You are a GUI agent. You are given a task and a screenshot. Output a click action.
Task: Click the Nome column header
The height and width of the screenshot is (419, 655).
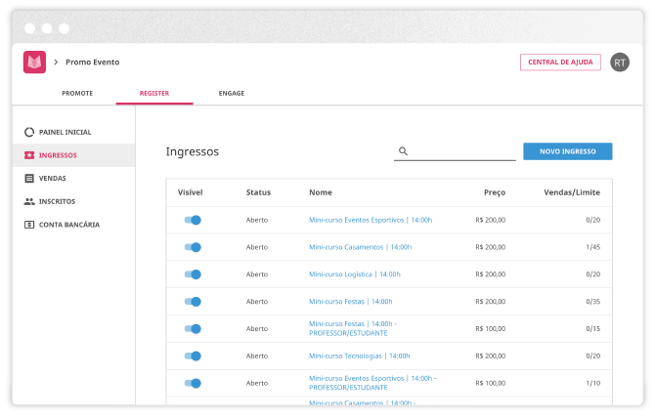(321, 192)
